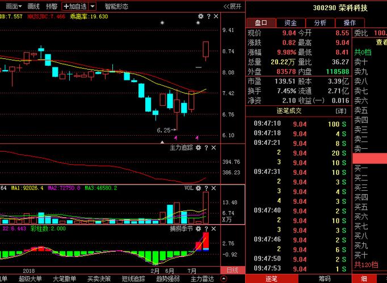Close the VOL indicator panel
387x283 pixels.
(x=214, y=188)
